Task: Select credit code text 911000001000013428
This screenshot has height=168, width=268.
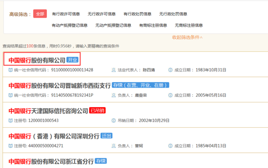Action: [72, 70]
